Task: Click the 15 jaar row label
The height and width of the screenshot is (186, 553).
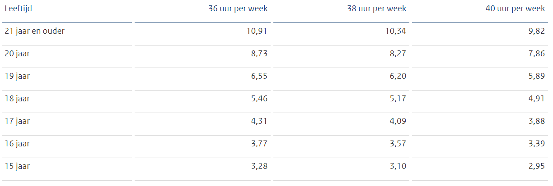Action: point(17,166)
